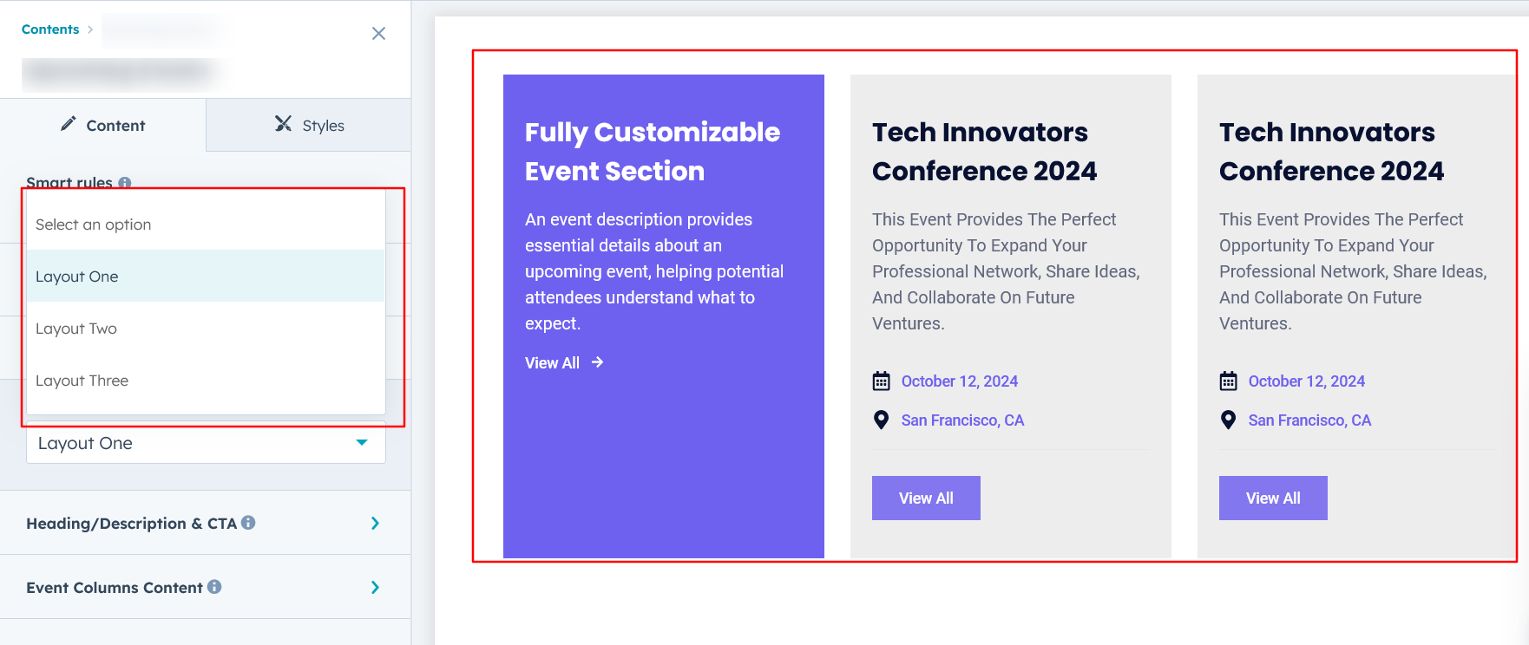Go back via the Contents breadcrumb link
Viewport: 1529px width, 645px height.
[50, 29]
